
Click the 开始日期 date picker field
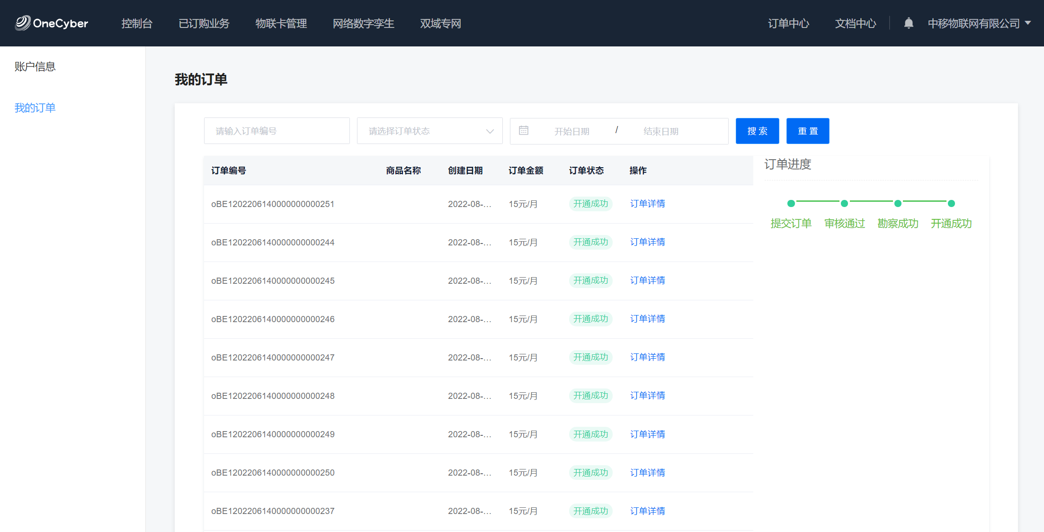point(572,131)
